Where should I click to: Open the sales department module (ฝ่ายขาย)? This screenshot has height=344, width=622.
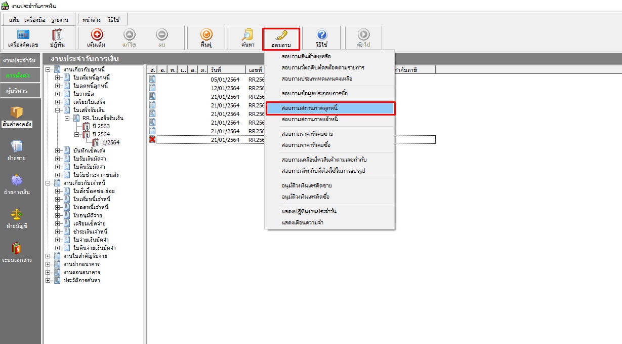tap(17, 151)
